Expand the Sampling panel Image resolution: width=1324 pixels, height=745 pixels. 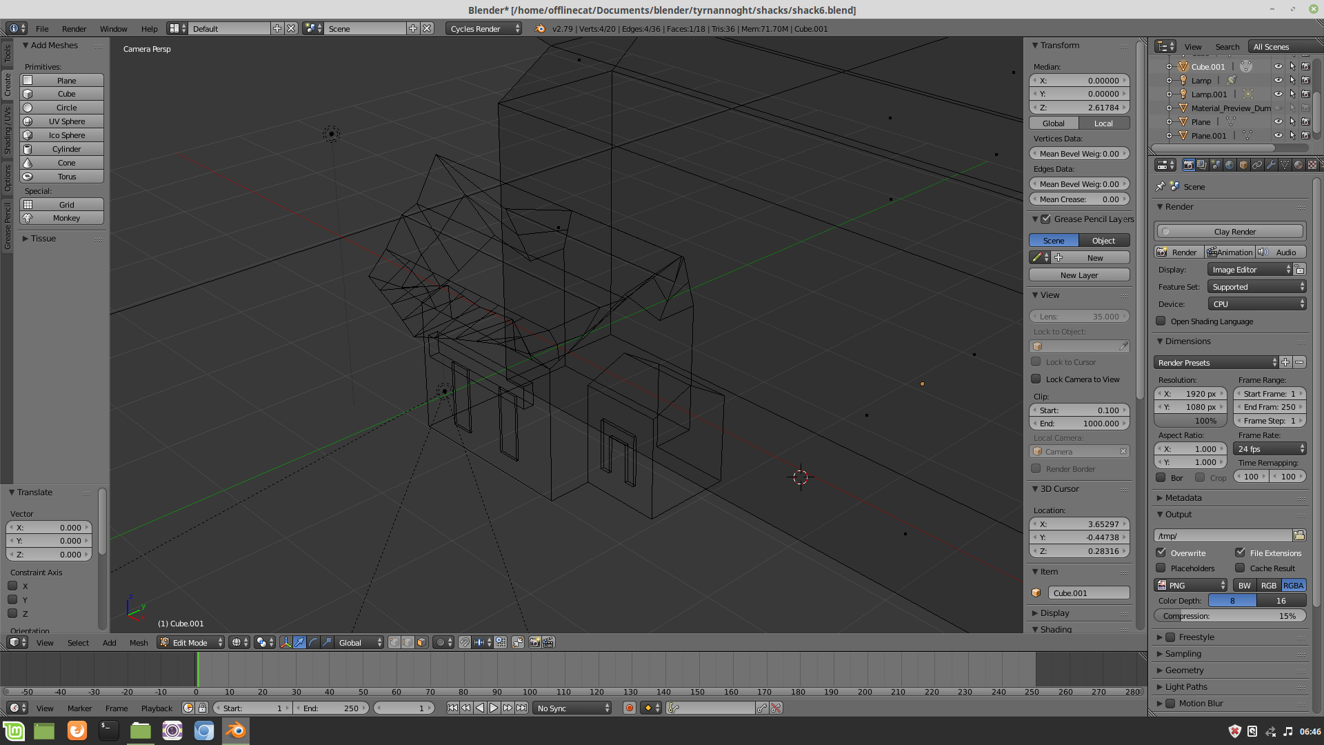1183,653
